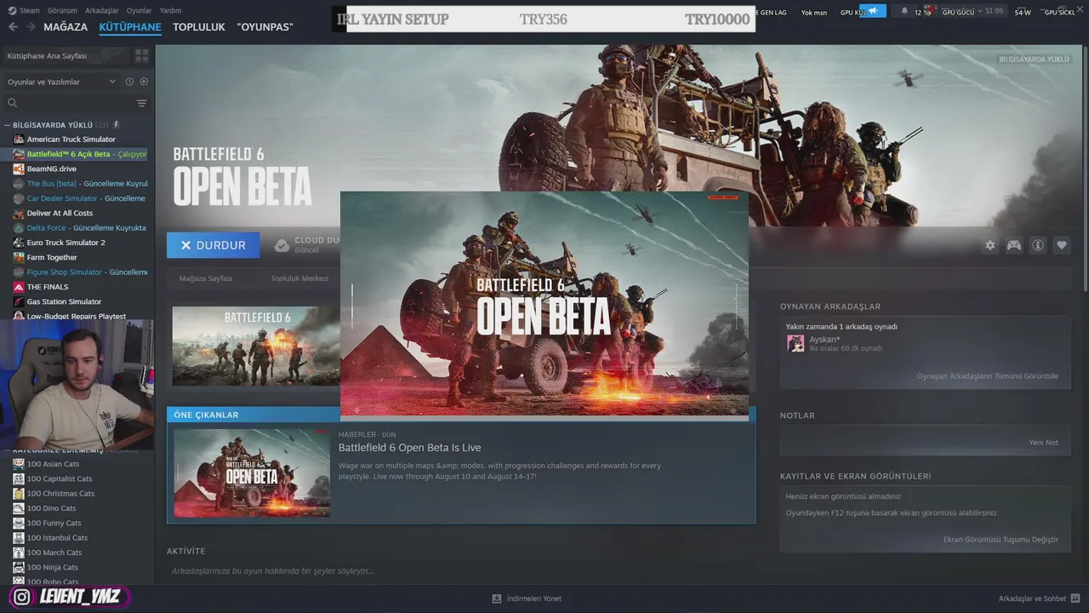Click American Truck Simulator game icon
Image resolution: width=1089 pixels, height=613 pixels.
19,140
